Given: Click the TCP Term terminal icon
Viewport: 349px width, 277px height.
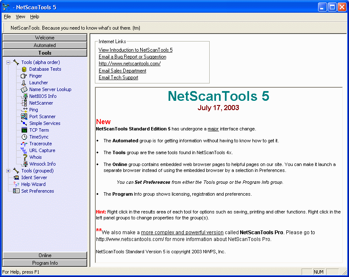Looking at the screenshot, I should point(24,130).
